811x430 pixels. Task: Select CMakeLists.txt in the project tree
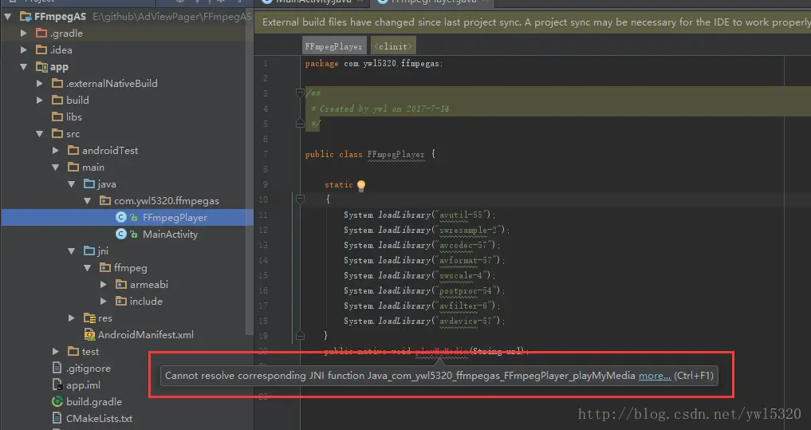tap(100, 419)
